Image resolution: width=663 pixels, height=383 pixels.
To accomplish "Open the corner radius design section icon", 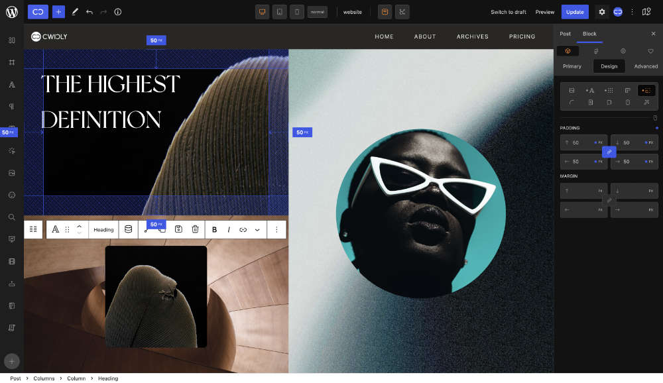I will click(x=572, y=102).
